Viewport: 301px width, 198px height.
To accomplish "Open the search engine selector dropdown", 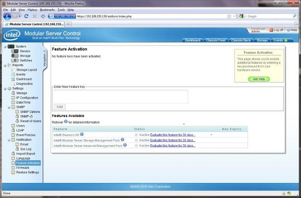I will (245, 16).
